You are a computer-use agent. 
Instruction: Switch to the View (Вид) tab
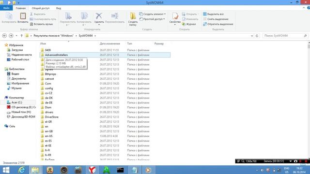[59, 8]
